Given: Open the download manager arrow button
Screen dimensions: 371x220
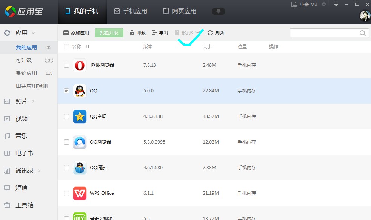Looking at the screenshot, I should pos(218,11).
